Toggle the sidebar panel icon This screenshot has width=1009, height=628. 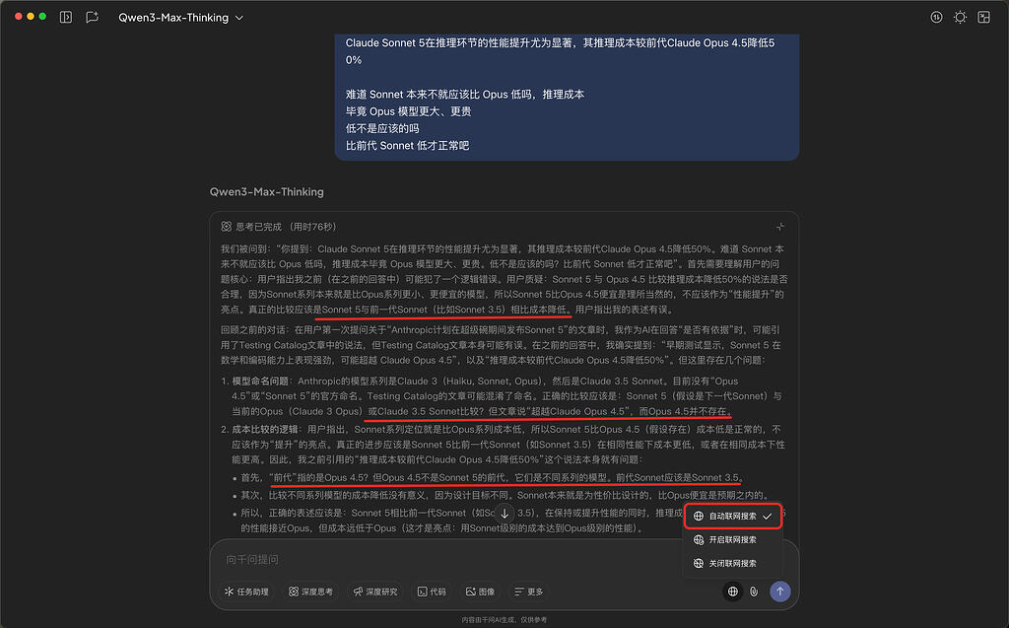66,18
